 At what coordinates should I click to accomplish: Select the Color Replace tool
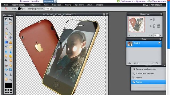coord(6,47)
